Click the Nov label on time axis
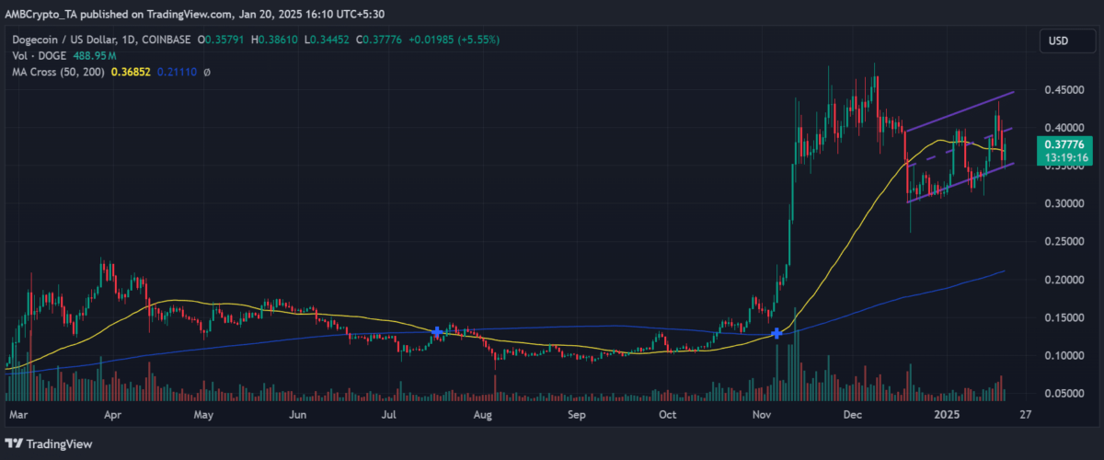The image size is (1104, 460). [x=762, y=415]
